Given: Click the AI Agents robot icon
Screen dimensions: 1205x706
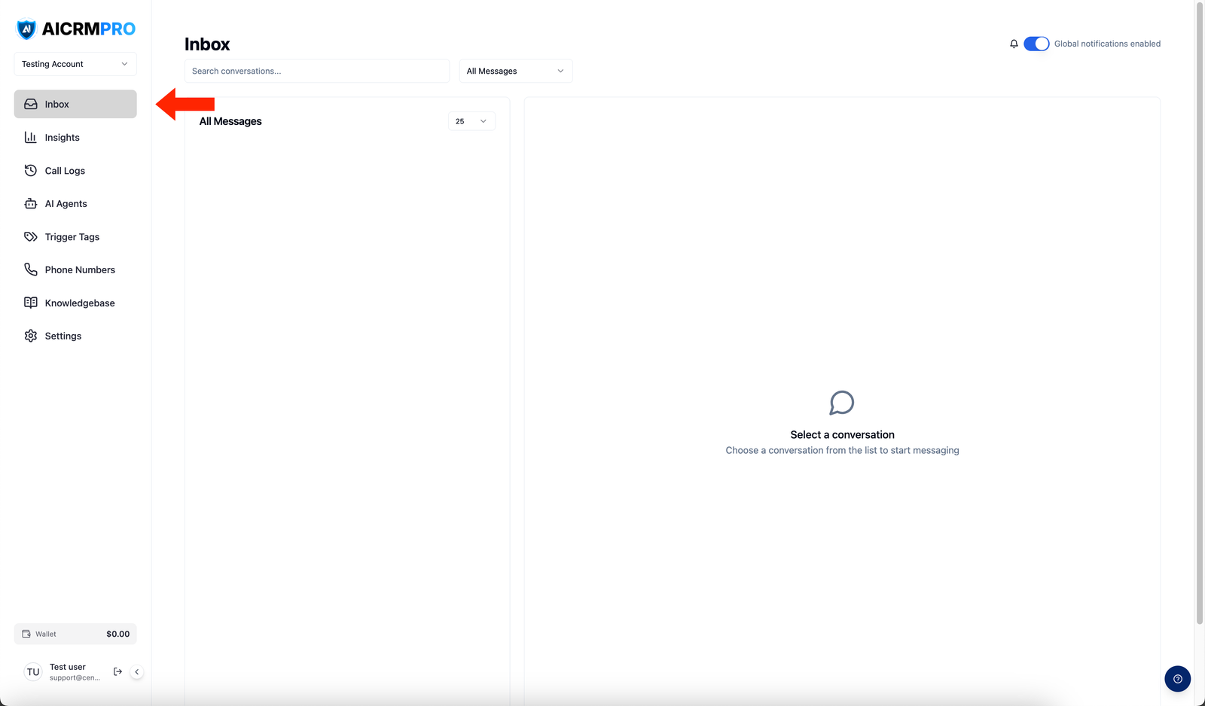Looking at the screenshot, I should click(x=31, y=203).
